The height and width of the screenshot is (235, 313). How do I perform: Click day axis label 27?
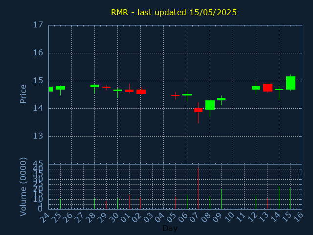(79, 217)
